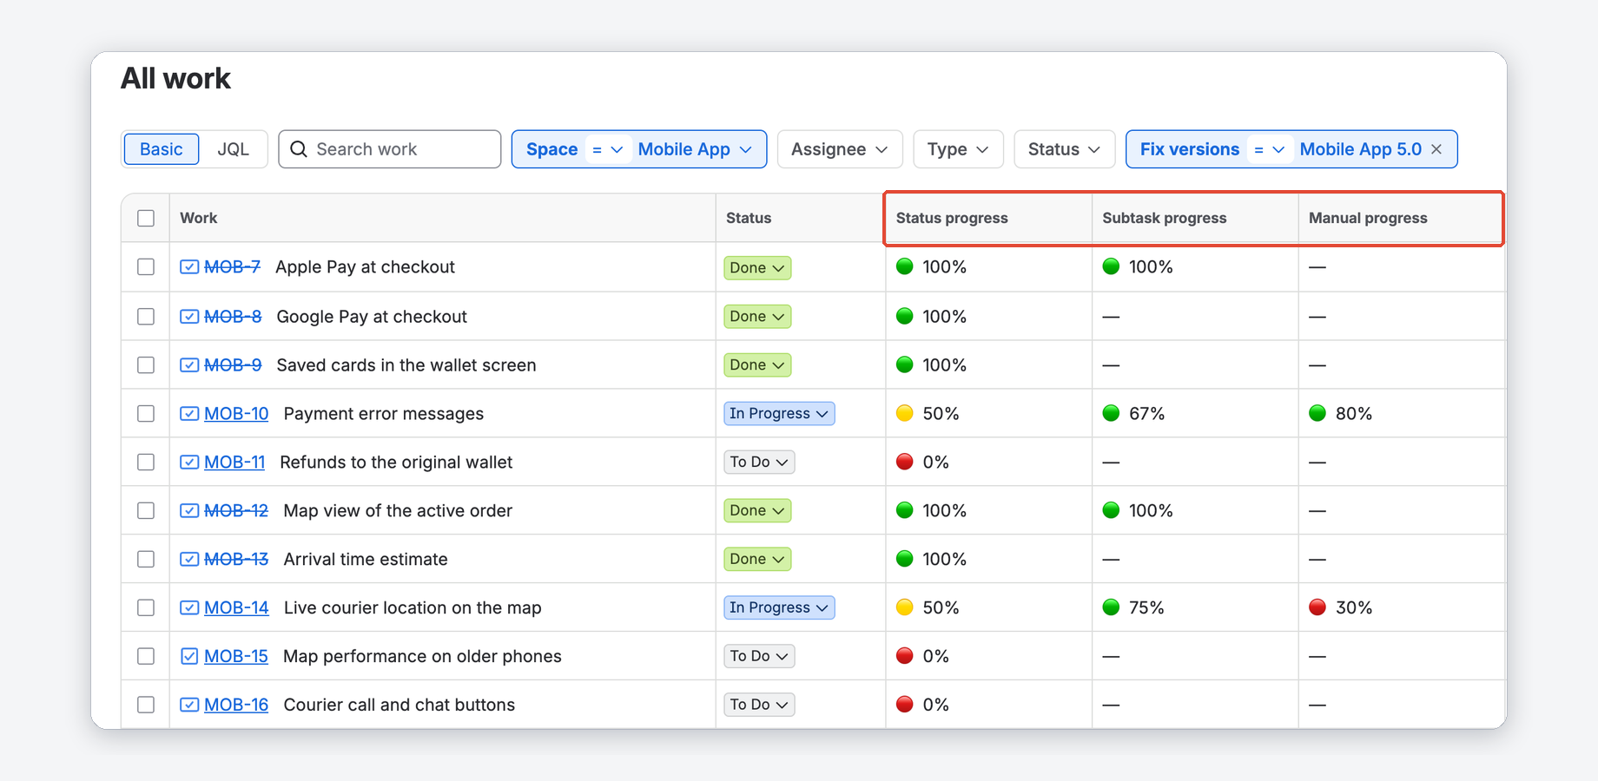The width and height of the screenshot is (1598, 781).
Task: Open the Type filter dropdown
Action: click(958, 149)
